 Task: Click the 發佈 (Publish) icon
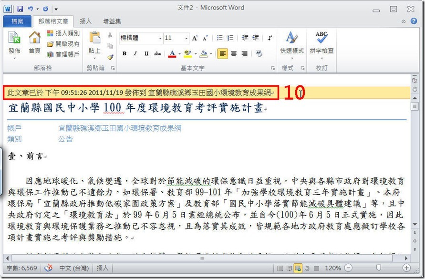[14, 42]
